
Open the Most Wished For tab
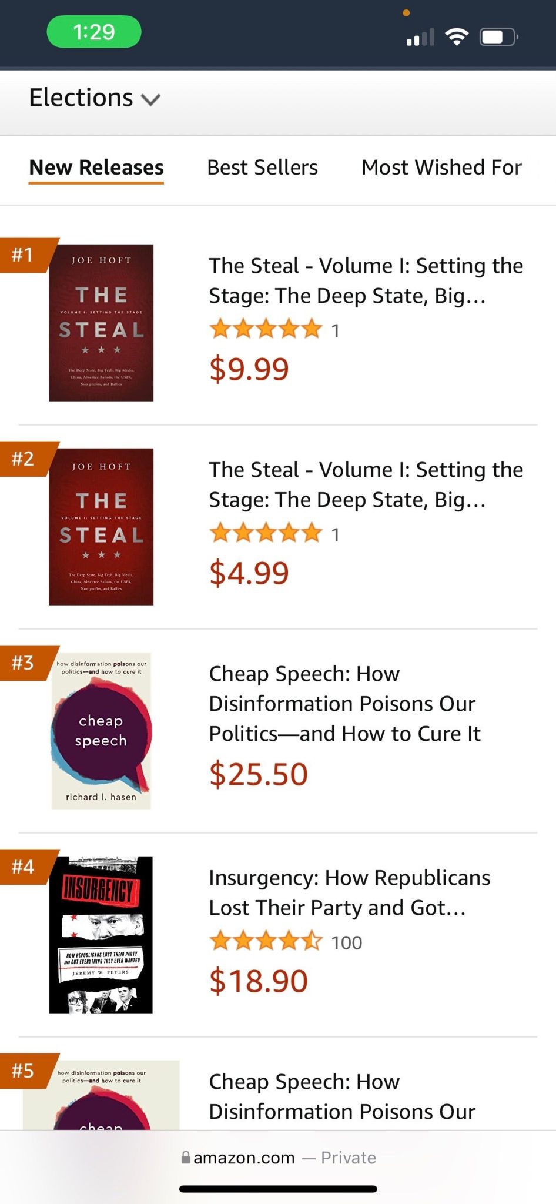coord(441,168)
